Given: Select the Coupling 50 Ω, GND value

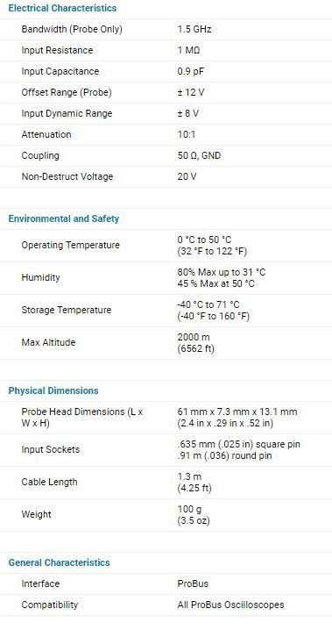Looking at the screenshot, I should 199,155.
